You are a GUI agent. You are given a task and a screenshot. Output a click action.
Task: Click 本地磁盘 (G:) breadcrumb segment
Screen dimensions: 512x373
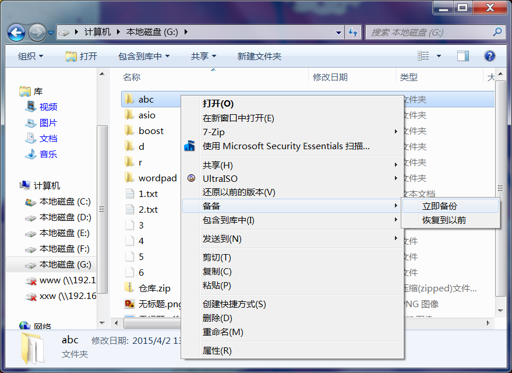(152, 32)
